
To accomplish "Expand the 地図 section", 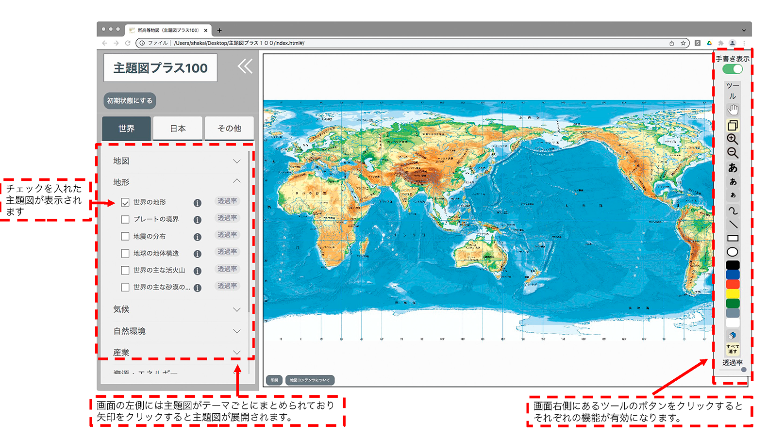I will (x=236, y=161).
